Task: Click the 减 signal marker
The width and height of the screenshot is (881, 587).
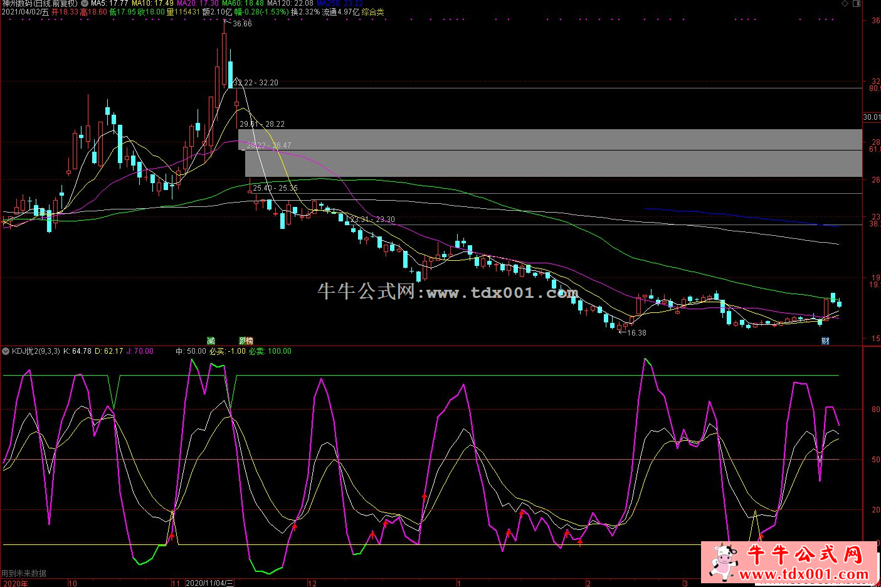Action: pyautogui.click(x=211, y=341)
